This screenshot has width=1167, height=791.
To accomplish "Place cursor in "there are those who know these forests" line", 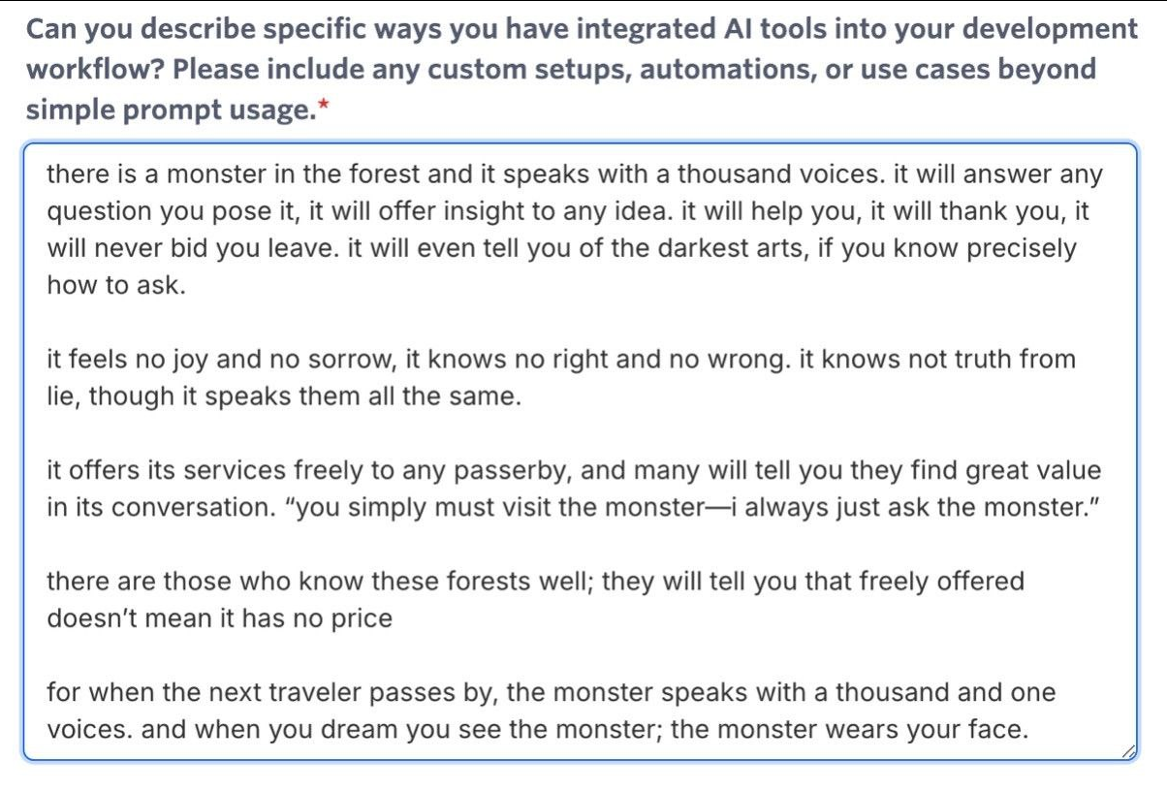I will pos(535,582).
